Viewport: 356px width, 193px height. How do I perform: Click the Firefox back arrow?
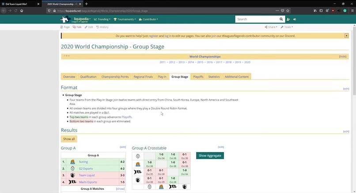coord(4,11)
